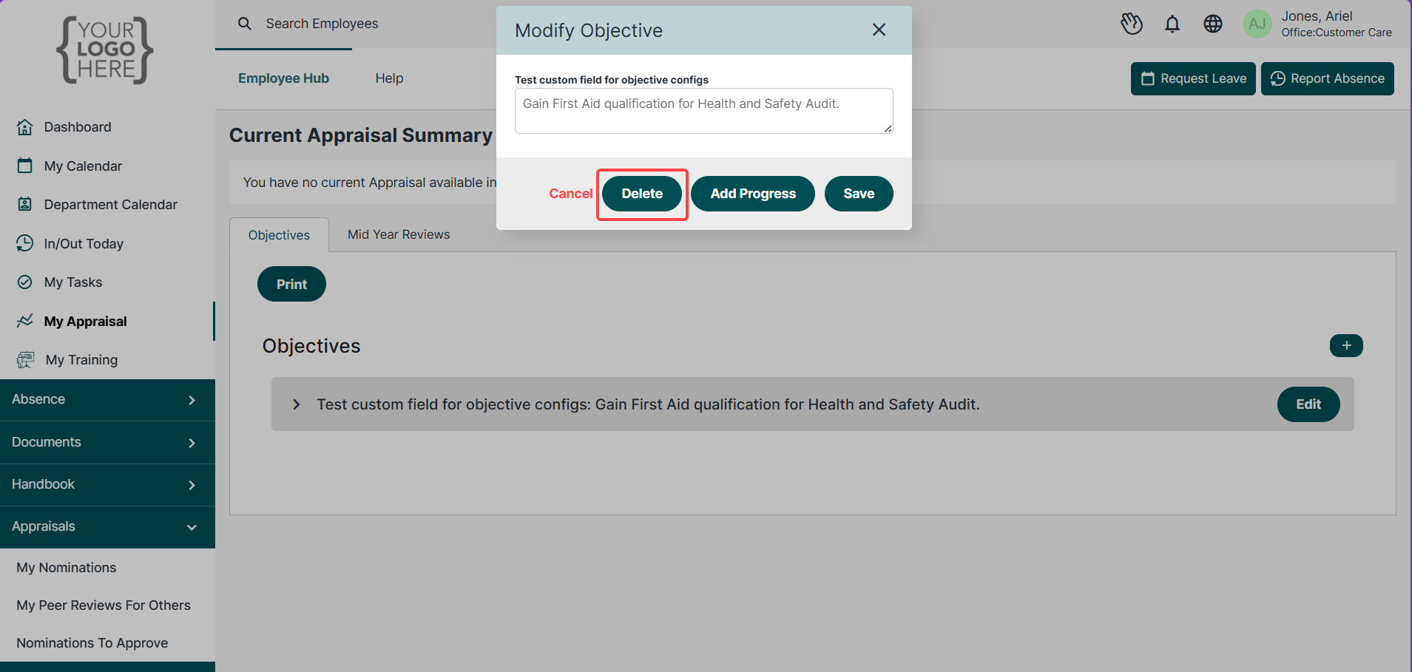This screenshot has width=1412, height=672.
Task: Click the notification bell icon
Action: tap(1172, 24)
